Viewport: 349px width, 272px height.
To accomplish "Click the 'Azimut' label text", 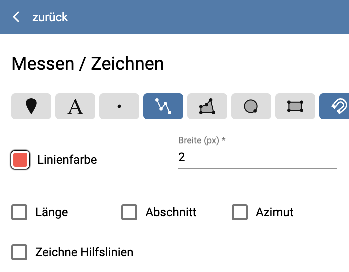I will click(274, 212).
